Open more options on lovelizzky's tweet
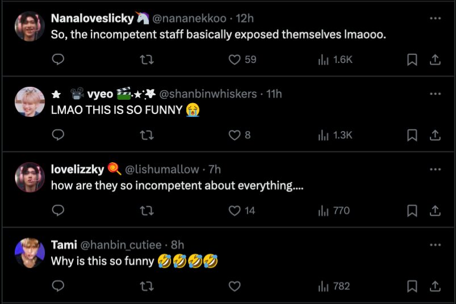 click(435, 169)
